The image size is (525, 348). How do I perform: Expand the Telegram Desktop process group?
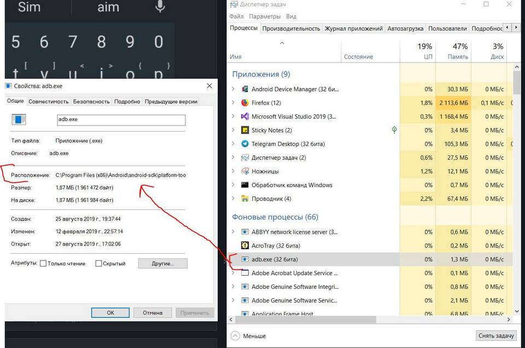[x=233, y=144]
